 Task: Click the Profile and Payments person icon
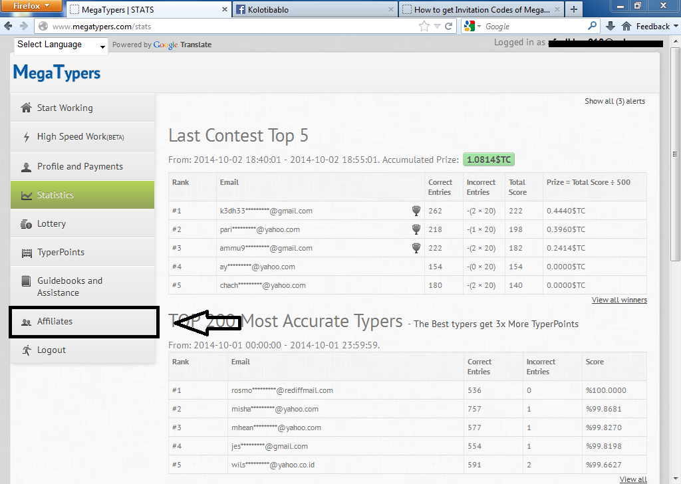pos(26,167)
